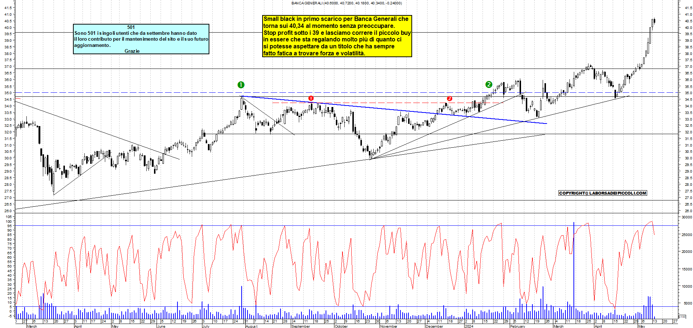Image resolution: width=693 pixels, height=328 pixels.
Task: Click the 20000 volume axis label
Action: click(687, 252)
